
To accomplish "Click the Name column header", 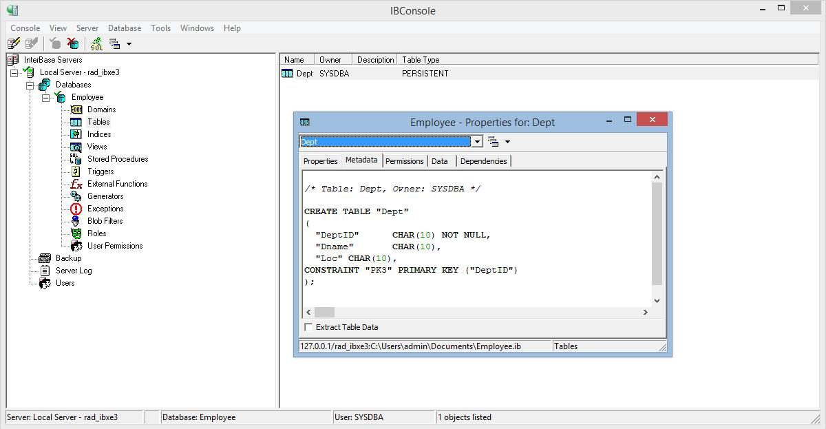I will (x=297, y=60).
